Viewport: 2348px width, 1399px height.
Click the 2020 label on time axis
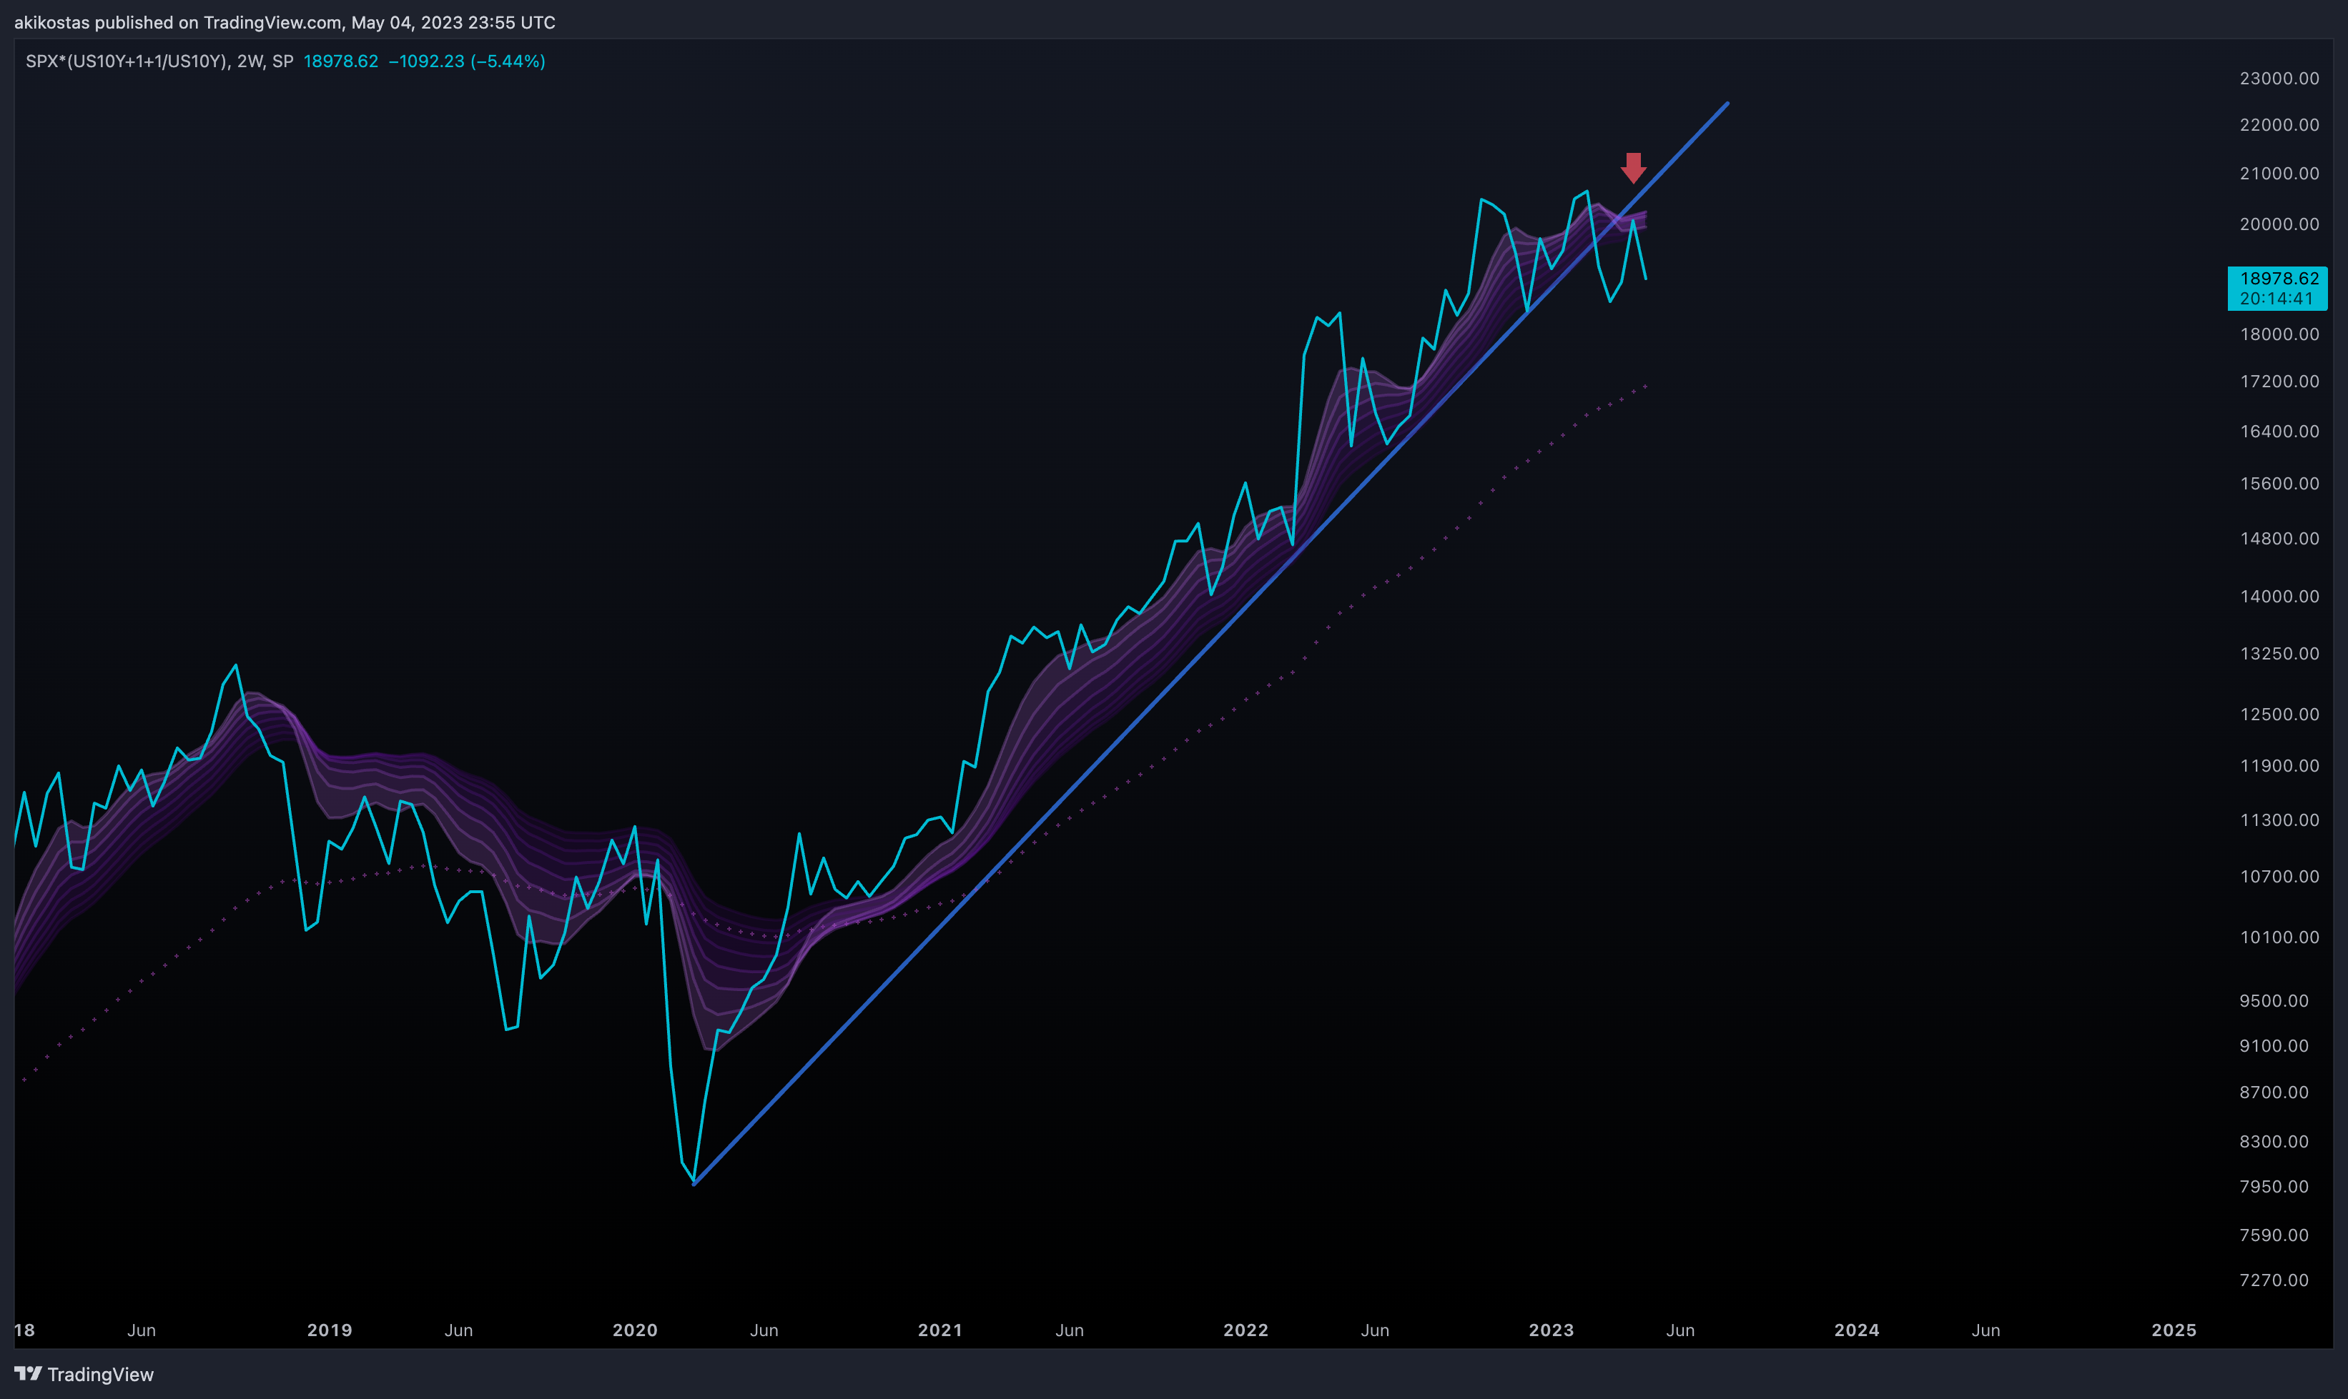click(x=635, y=1330)
